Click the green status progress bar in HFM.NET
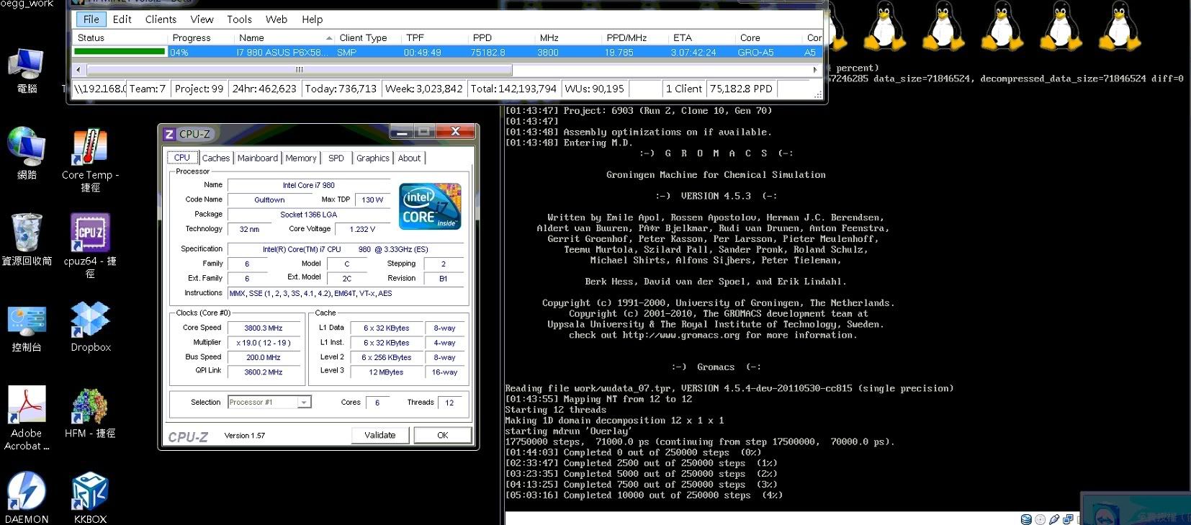1191x525 pixels. pos(120,52)
